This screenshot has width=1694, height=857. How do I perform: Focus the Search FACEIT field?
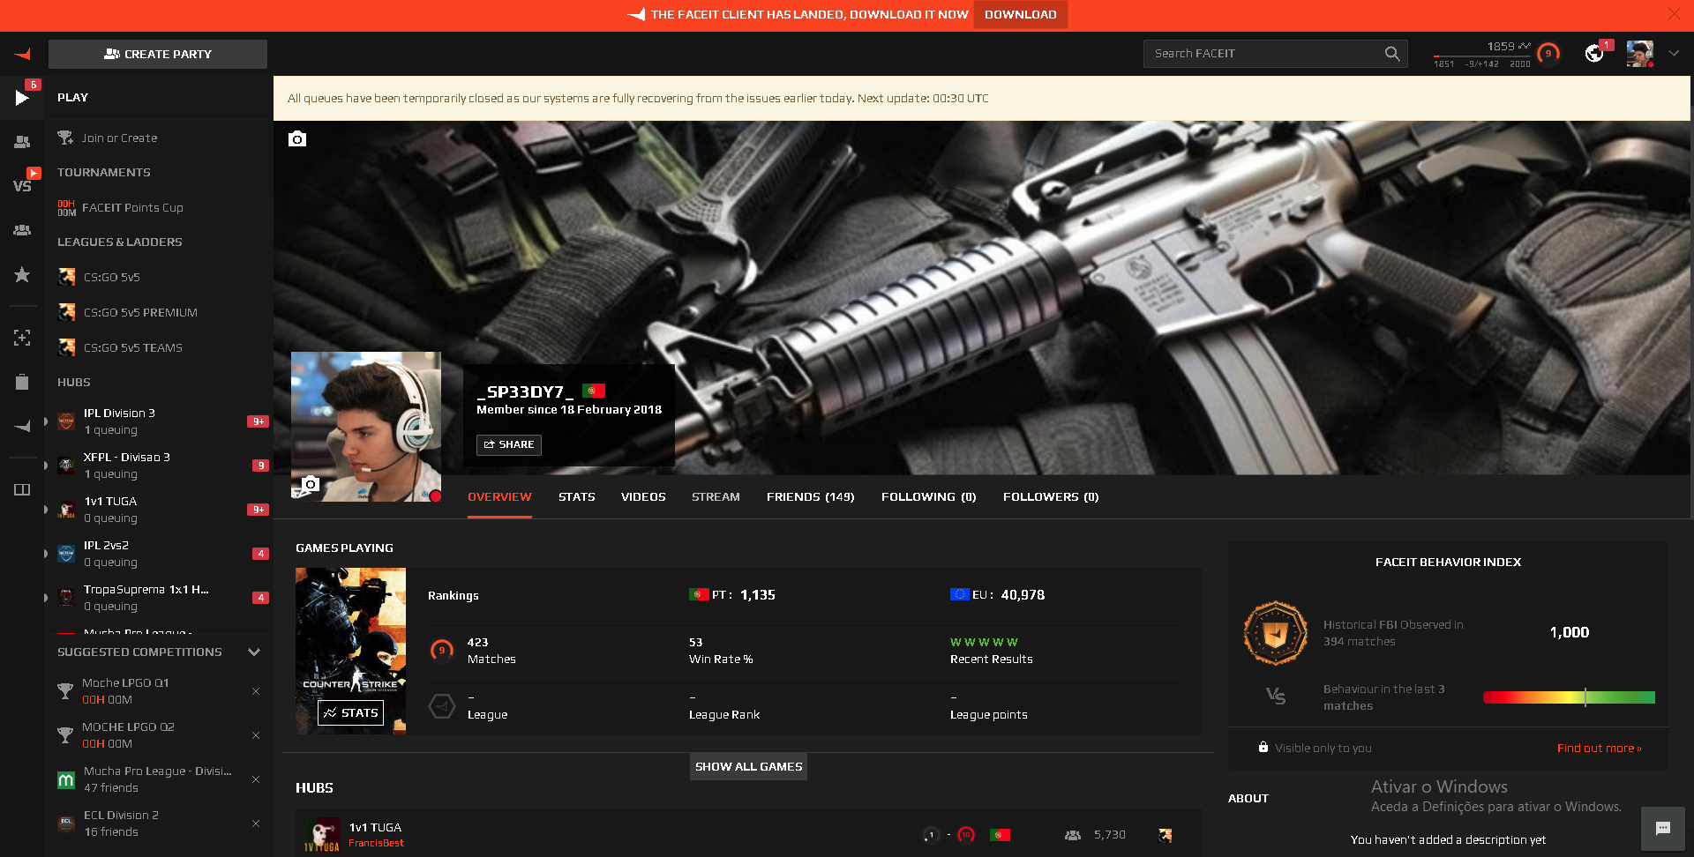(1275, 54)
